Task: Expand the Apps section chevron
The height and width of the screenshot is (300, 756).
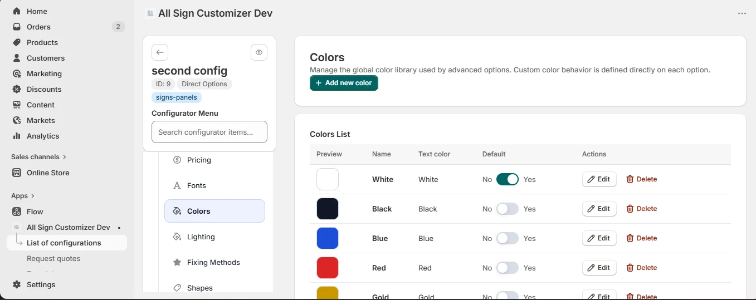Action: (x=33, y=196)
